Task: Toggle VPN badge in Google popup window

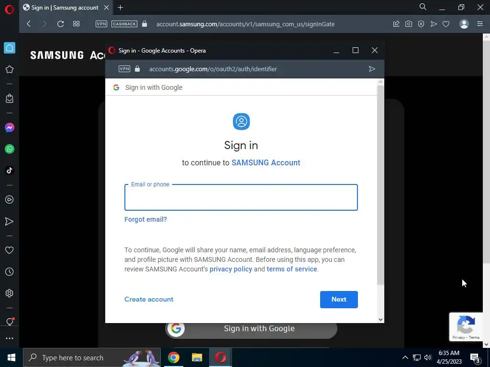Action: pyautogui.click(x=124, y=69)
